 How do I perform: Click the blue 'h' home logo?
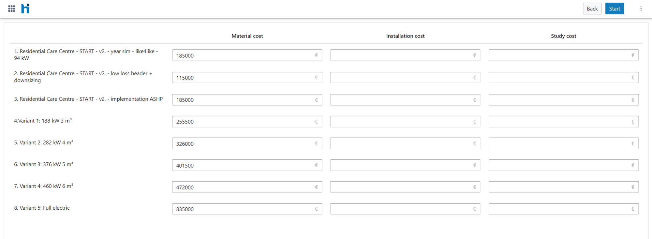click(25, 8)
